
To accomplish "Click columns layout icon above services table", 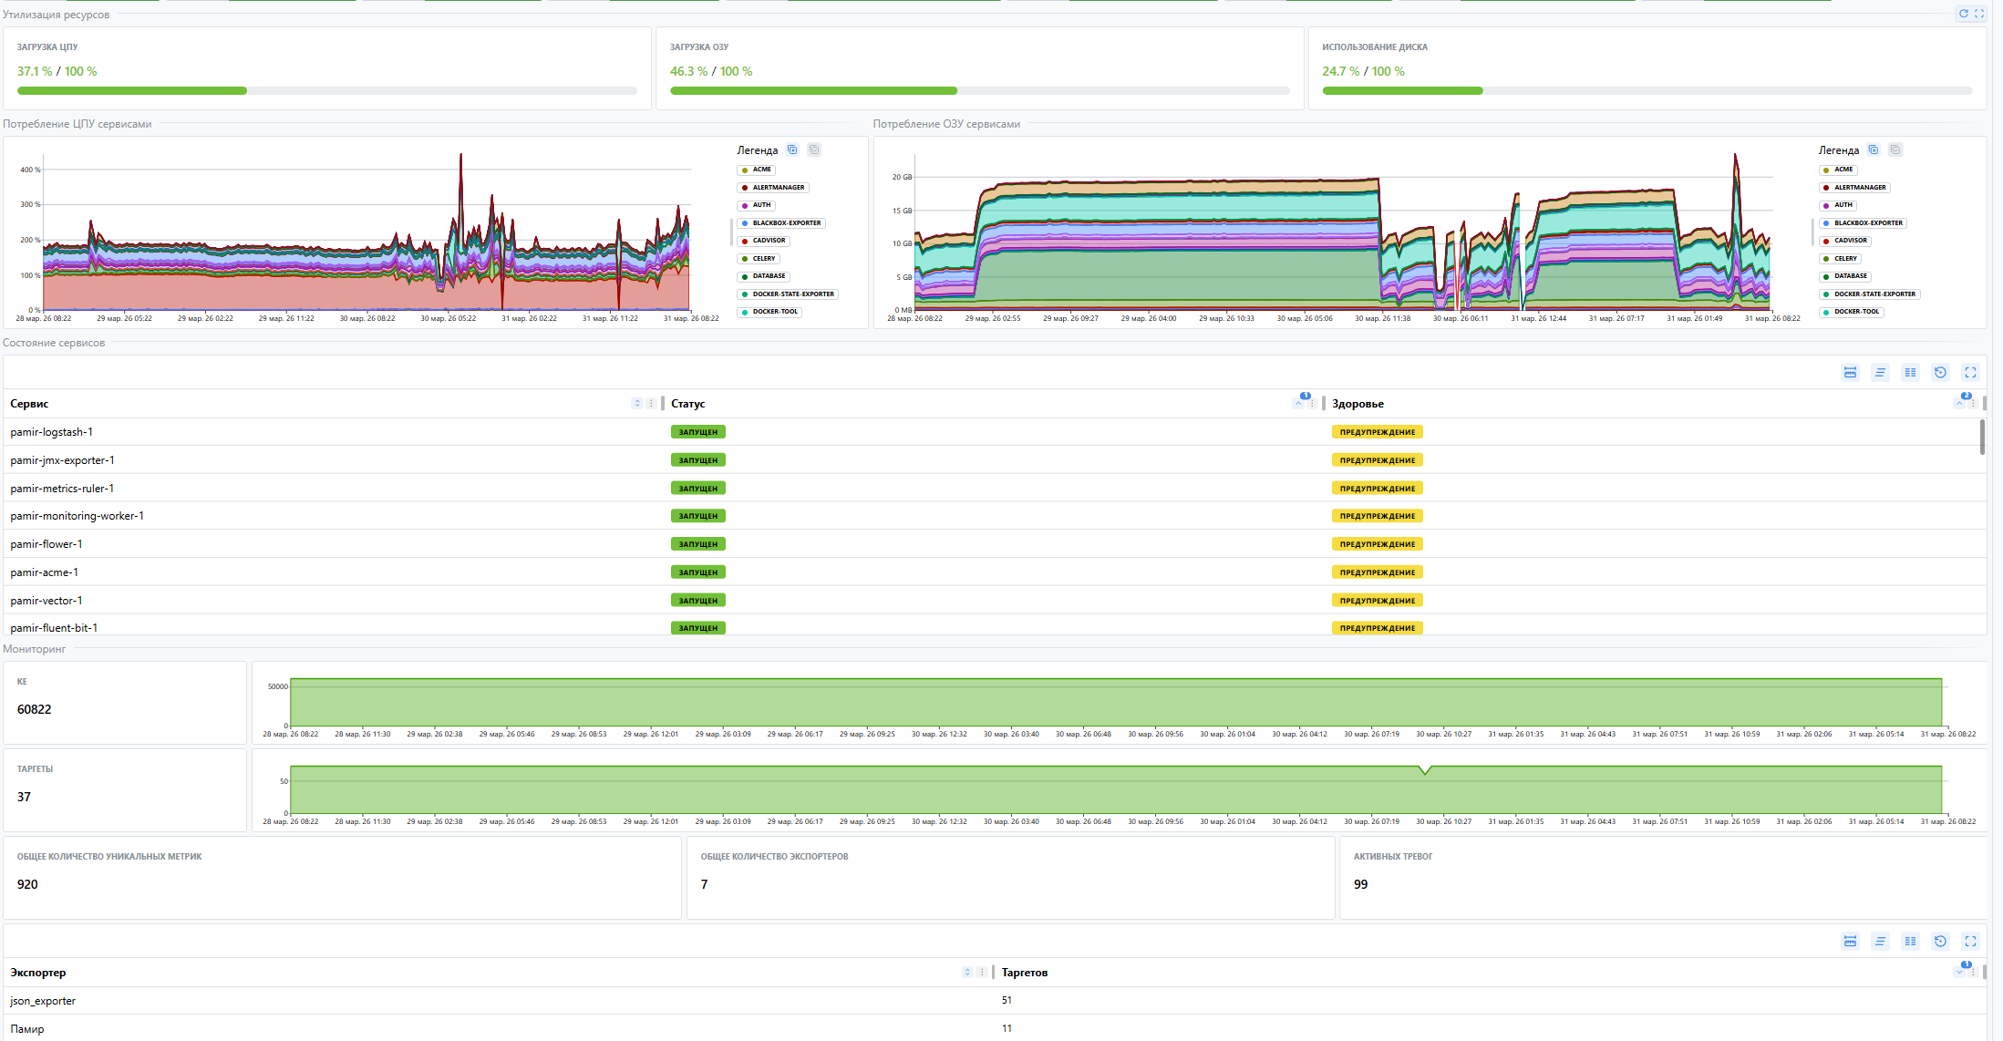I will 1910,372.
